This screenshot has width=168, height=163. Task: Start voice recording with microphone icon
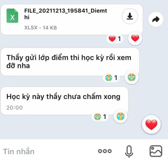pyautogui.click(x=129, y=151)
